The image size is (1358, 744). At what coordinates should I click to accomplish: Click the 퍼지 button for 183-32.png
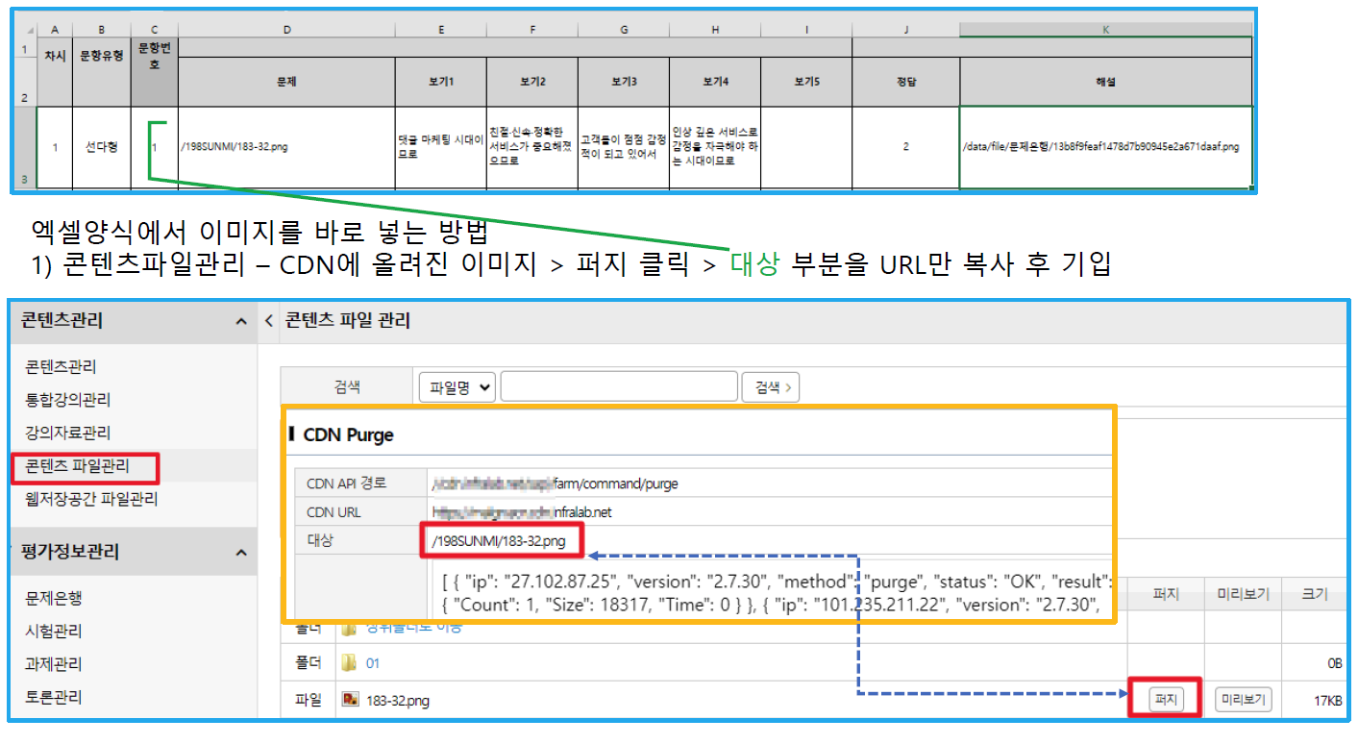point(1165,700)
